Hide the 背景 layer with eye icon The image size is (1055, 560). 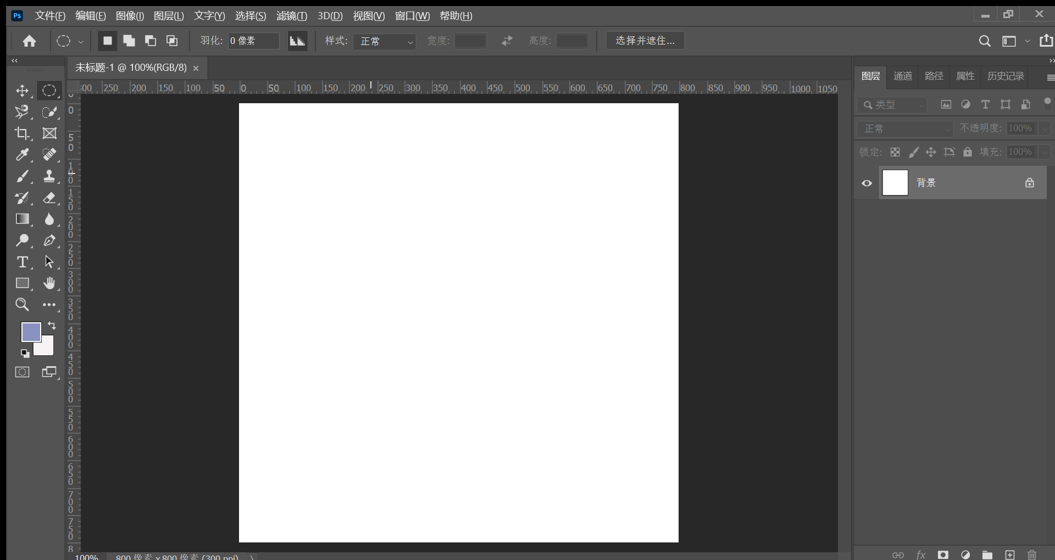click(867, 183)
